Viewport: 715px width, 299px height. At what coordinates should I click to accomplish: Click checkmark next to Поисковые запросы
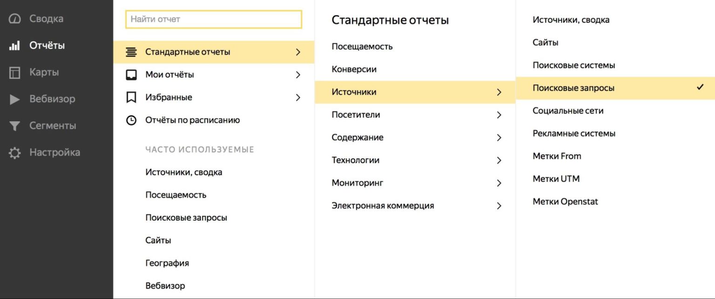point(700,87)
